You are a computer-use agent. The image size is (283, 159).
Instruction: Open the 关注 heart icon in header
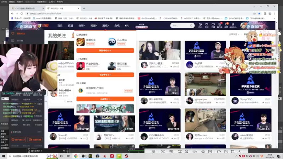pyautogui.click(x=207, y=25)
